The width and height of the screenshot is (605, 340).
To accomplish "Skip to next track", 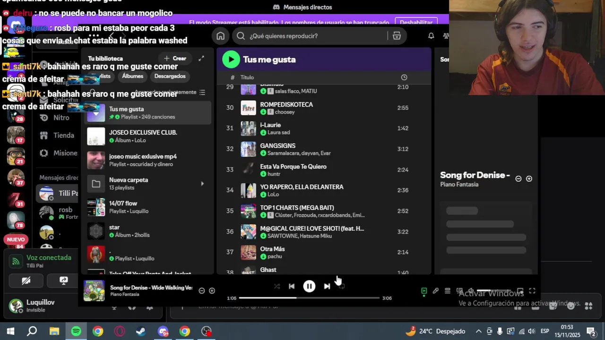I will pos(327,286).
